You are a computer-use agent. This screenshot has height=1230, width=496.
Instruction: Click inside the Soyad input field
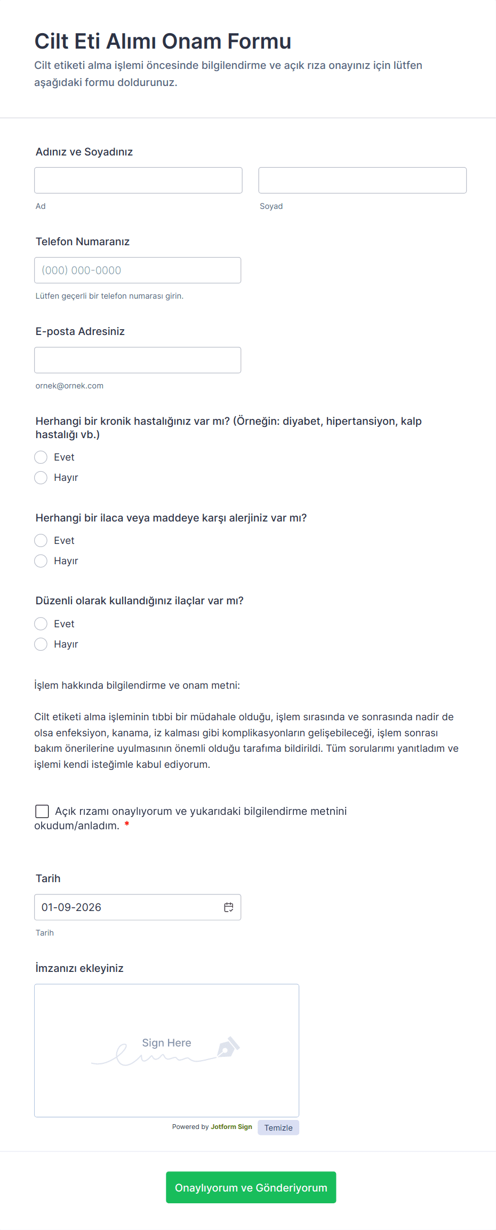coord(362,180)
